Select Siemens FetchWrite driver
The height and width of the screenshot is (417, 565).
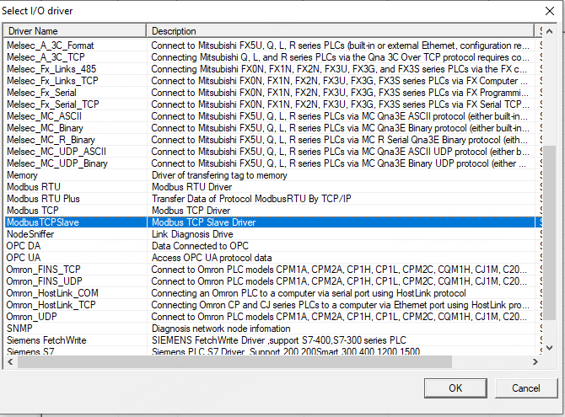pos(46,340)
